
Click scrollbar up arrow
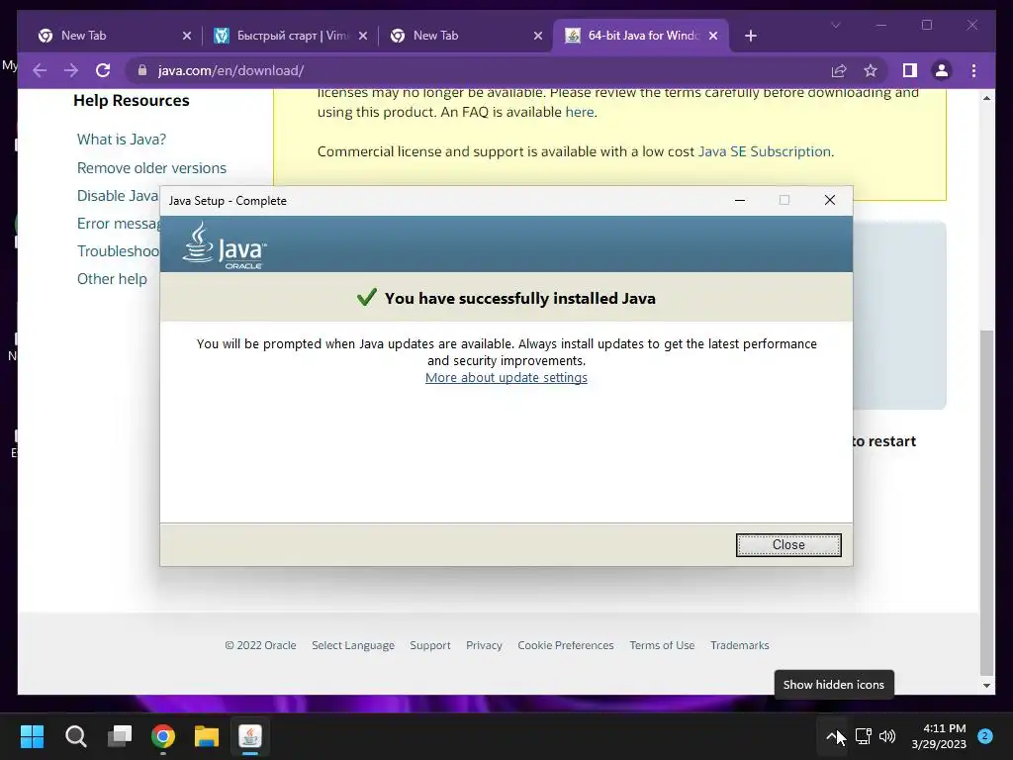[986, 98]
